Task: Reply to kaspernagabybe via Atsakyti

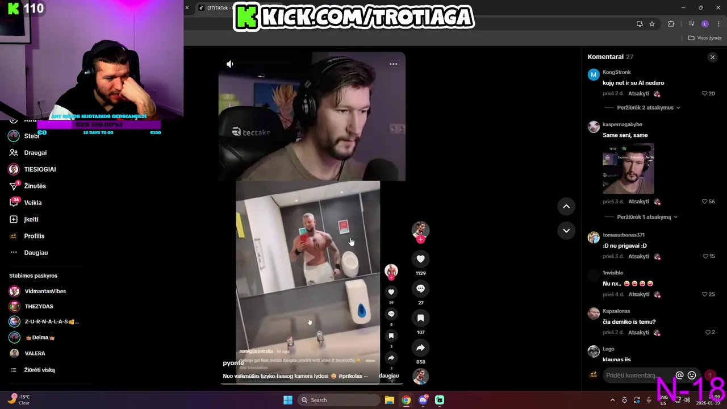Action: click(x=638, y=202)
